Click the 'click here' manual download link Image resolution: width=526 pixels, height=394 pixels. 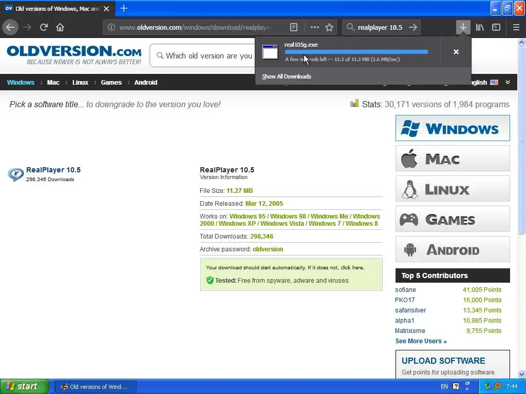tap(352, 267)
